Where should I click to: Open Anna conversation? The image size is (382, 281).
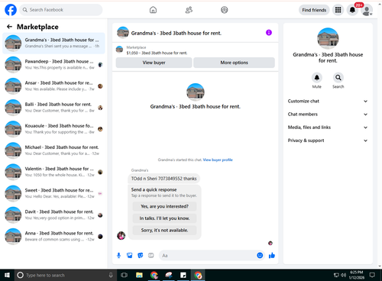click(53, 236)
